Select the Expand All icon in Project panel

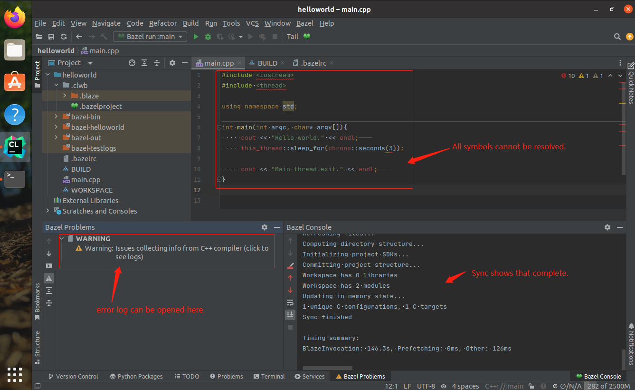[145, 62]
